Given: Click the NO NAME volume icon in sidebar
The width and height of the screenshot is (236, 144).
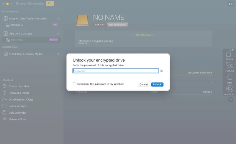Looking at the screenshot, I should pyautogui.click(x=8, y=40).
